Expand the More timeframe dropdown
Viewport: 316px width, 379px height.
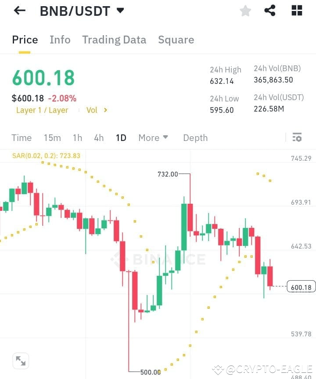click(x=153, y=137)
